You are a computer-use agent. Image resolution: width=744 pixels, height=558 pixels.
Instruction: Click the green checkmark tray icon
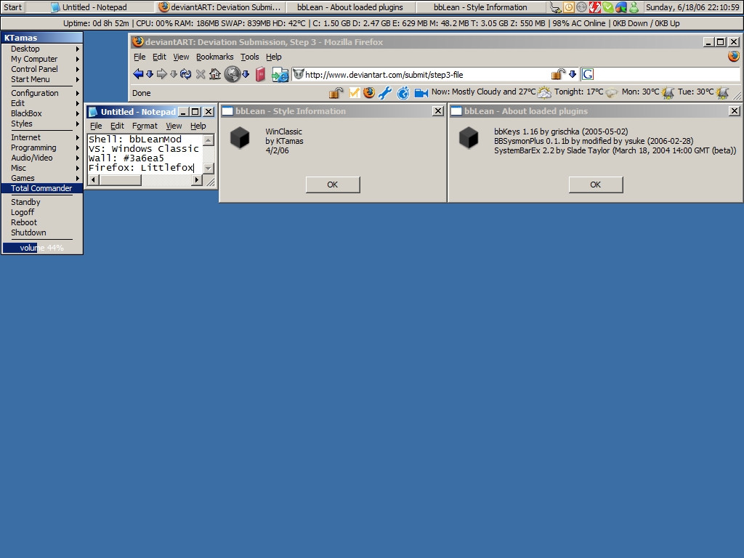[608, 7]
